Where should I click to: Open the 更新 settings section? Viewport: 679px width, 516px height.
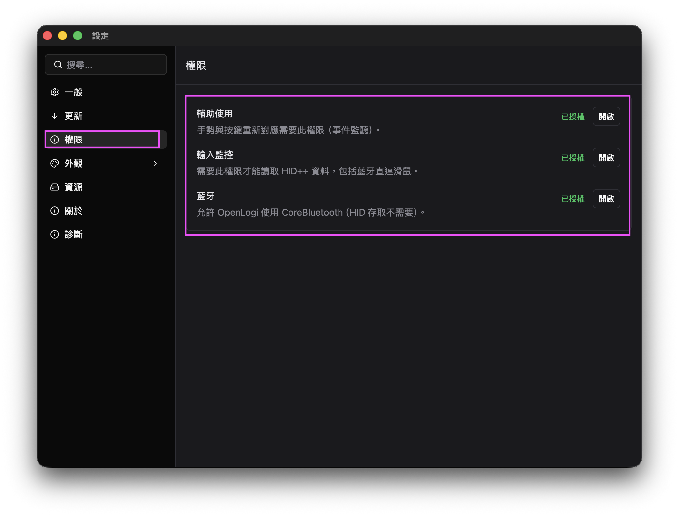106,116
